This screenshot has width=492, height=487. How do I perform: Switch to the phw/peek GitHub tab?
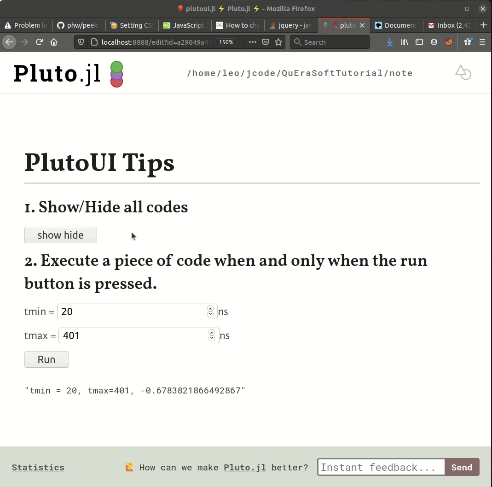click(x=78, y=25)
